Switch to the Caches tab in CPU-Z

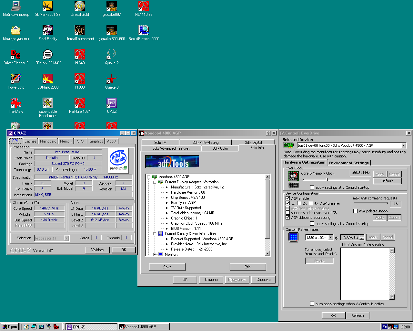point(30,141)
